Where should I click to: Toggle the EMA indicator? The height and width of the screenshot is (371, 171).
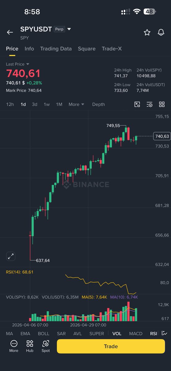[25, 334]
